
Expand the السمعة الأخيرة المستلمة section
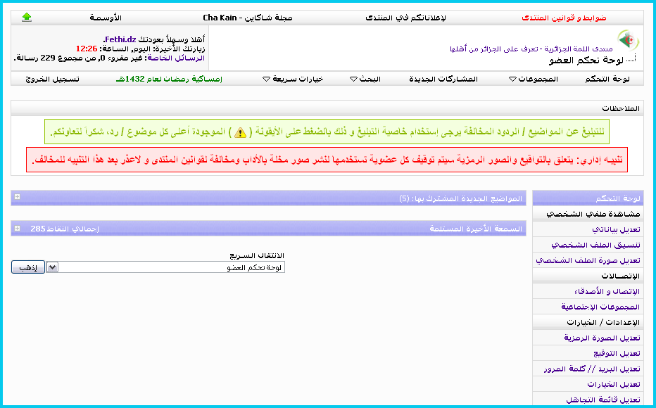[x=17, y=229]
